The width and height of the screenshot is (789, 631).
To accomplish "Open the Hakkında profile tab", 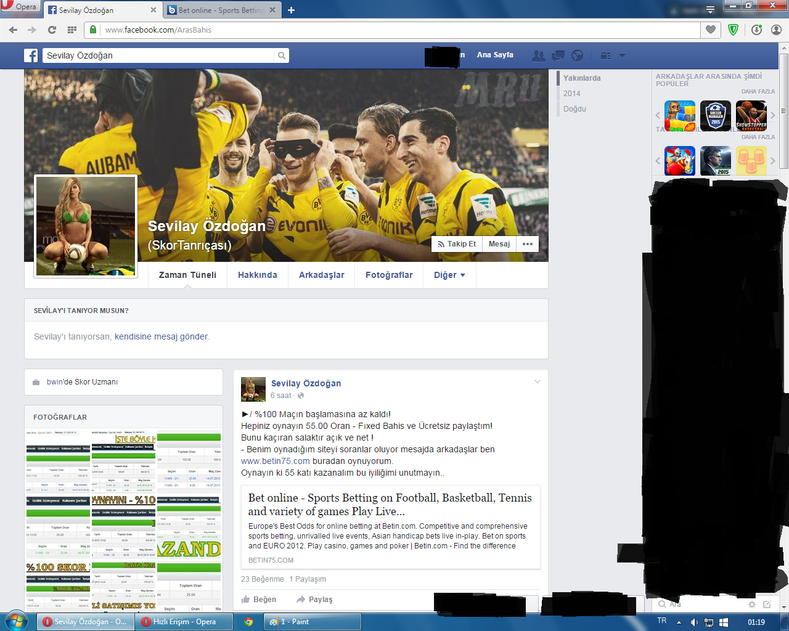I will (x=258, y=275).
